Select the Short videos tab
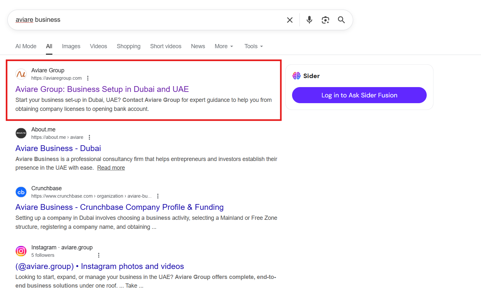This screenshot has height=295, width=481. click(165, 46)
